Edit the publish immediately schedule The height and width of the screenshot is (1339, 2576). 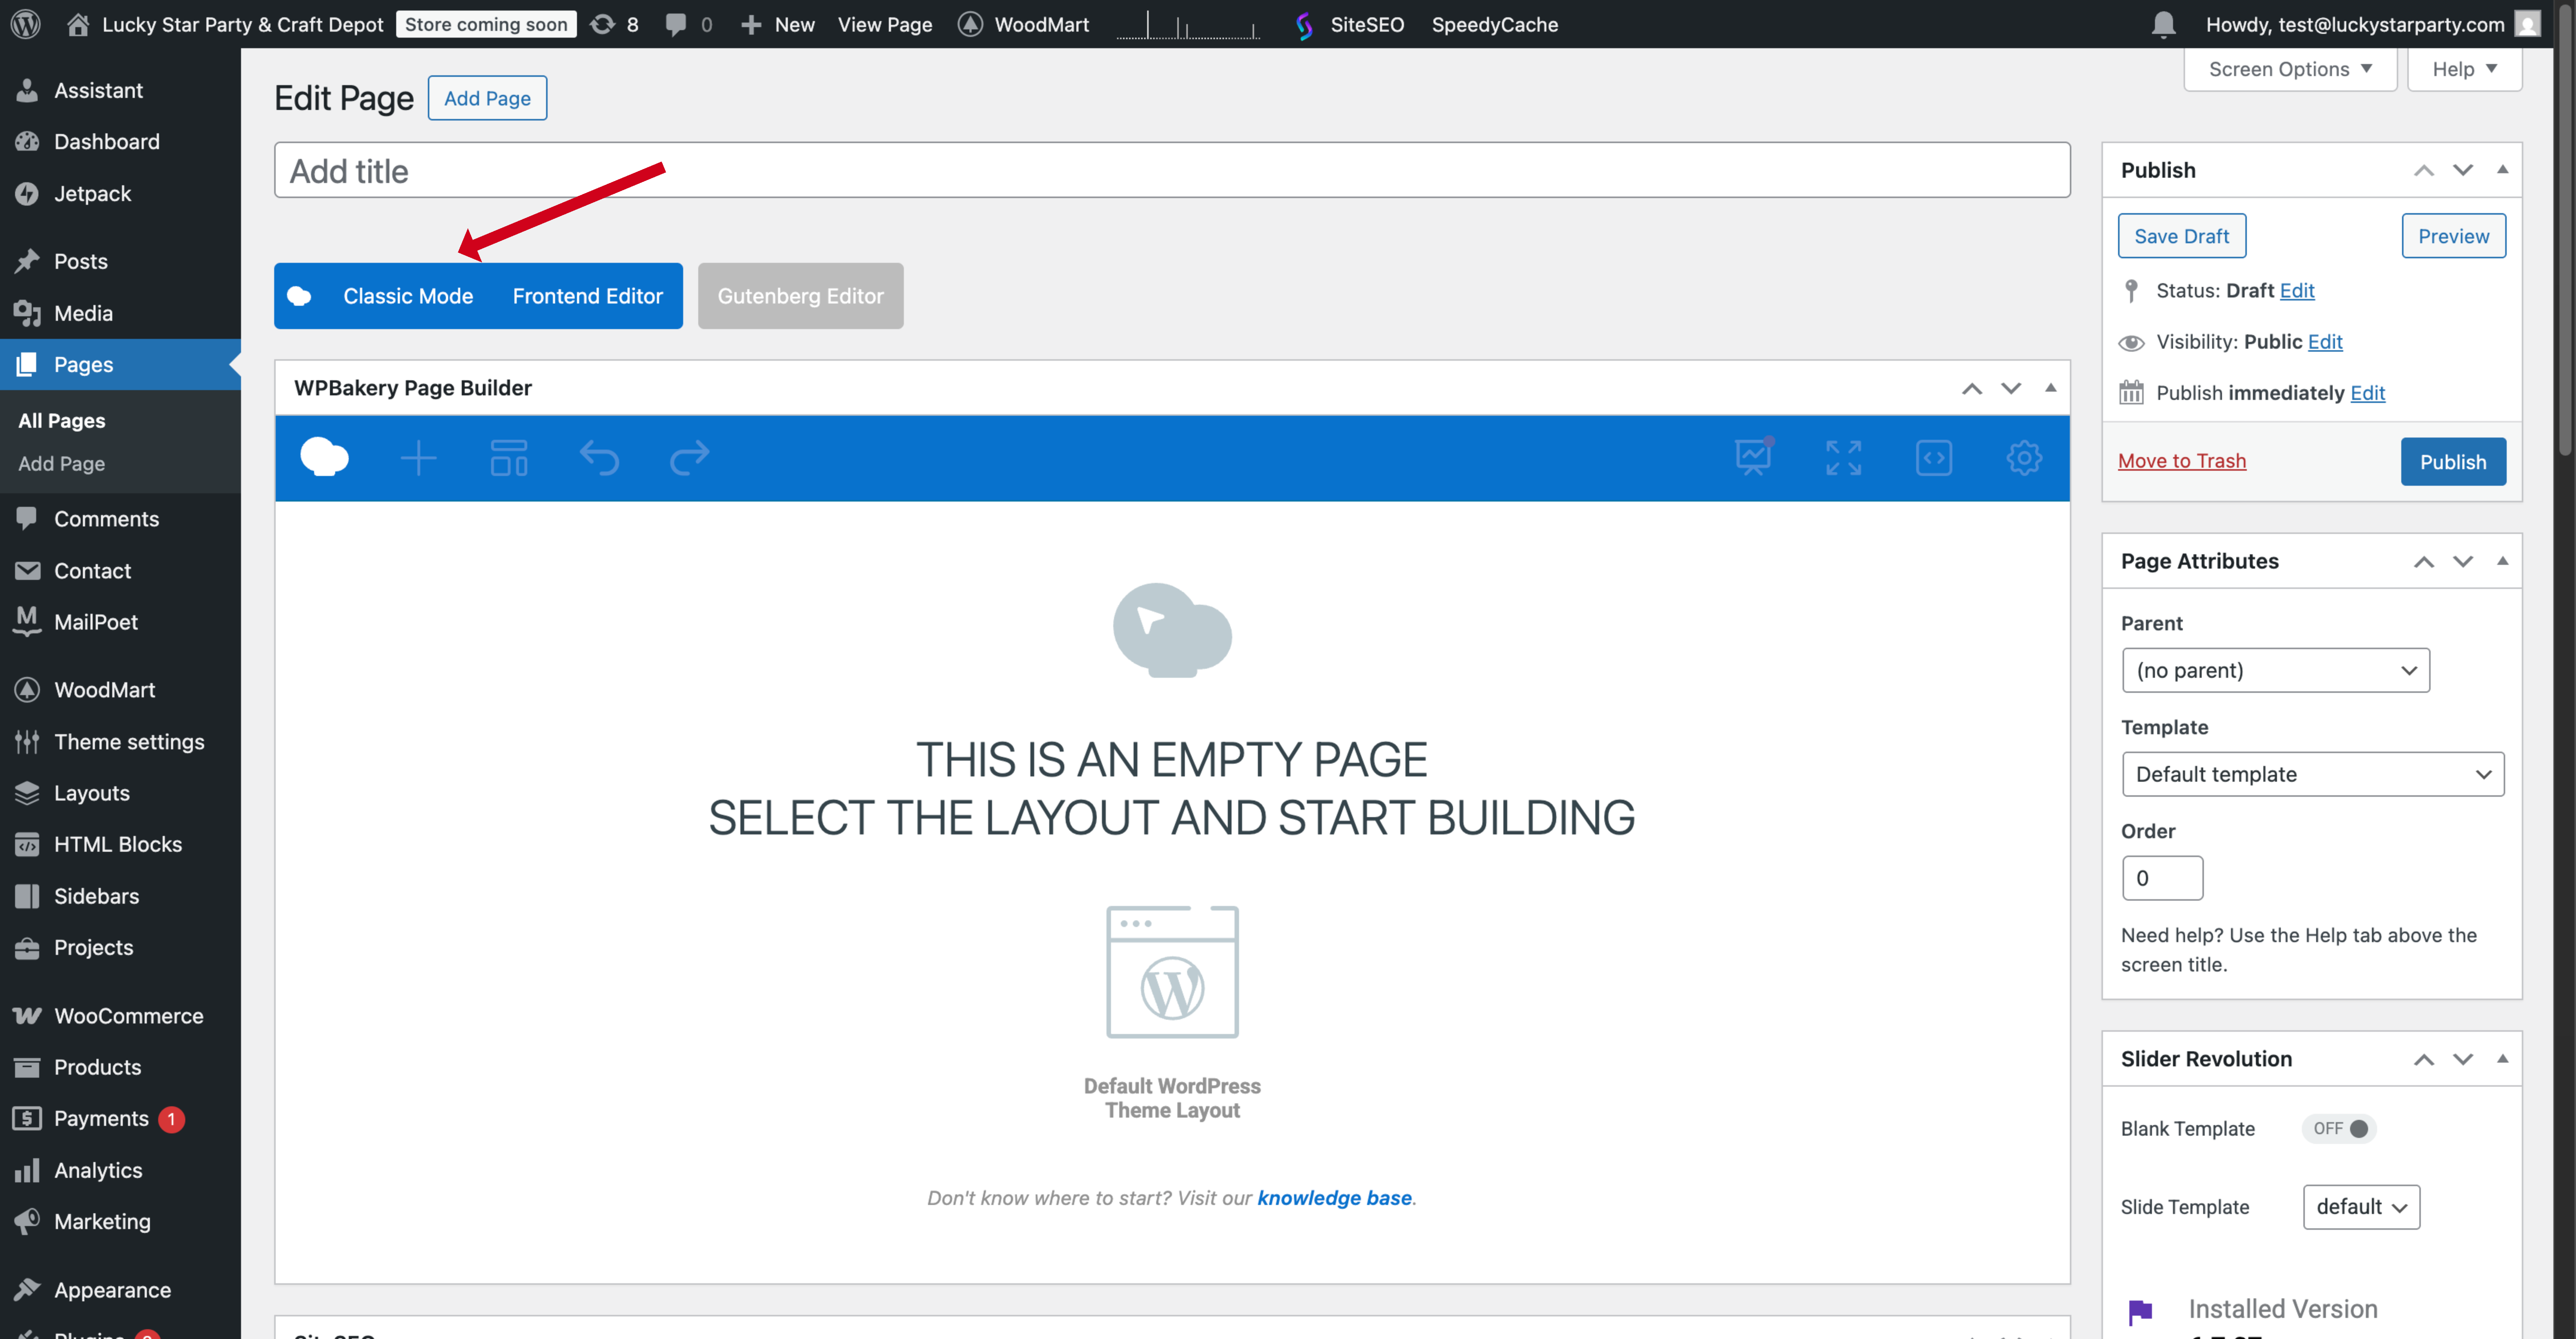[x=2367, y=393]
